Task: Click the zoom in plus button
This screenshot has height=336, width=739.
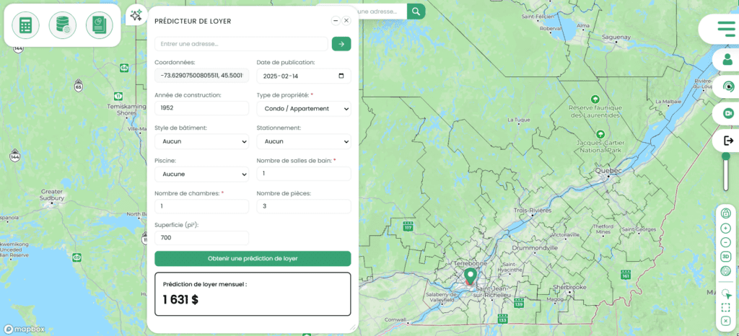Action: pyautogui.click(x=725, y=228)
